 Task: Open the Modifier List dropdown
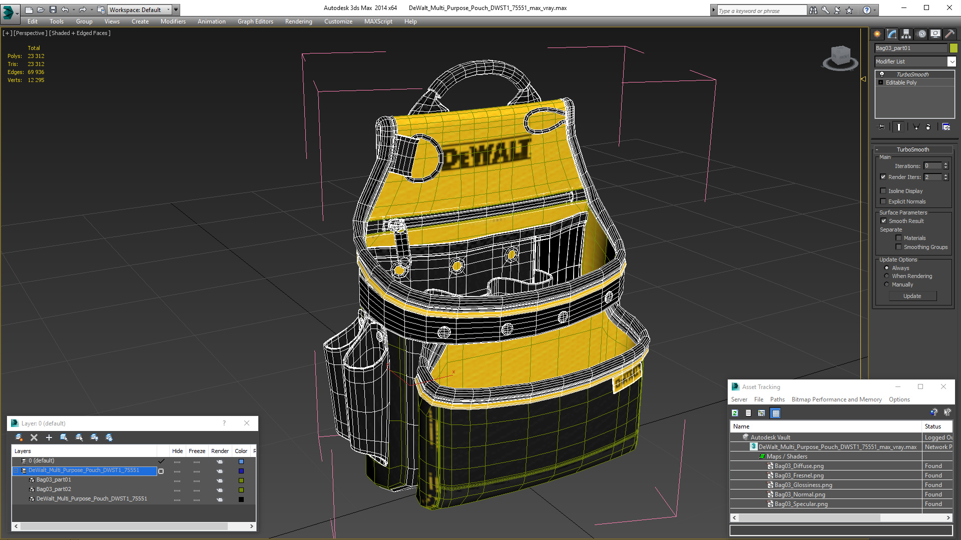(x=951, y=61)
